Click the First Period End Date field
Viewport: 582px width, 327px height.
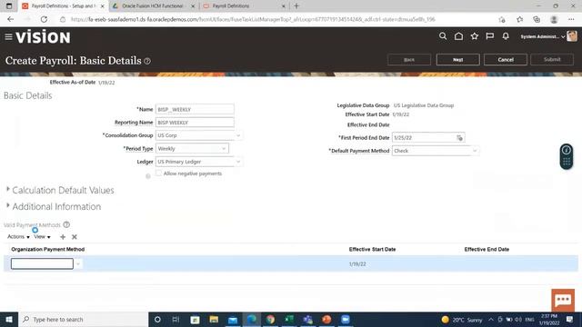coord(424,138)
